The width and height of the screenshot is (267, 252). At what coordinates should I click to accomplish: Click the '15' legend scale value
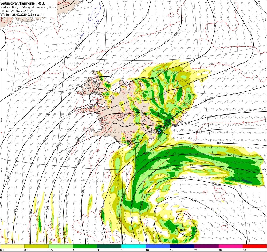[x=171, y=250]
